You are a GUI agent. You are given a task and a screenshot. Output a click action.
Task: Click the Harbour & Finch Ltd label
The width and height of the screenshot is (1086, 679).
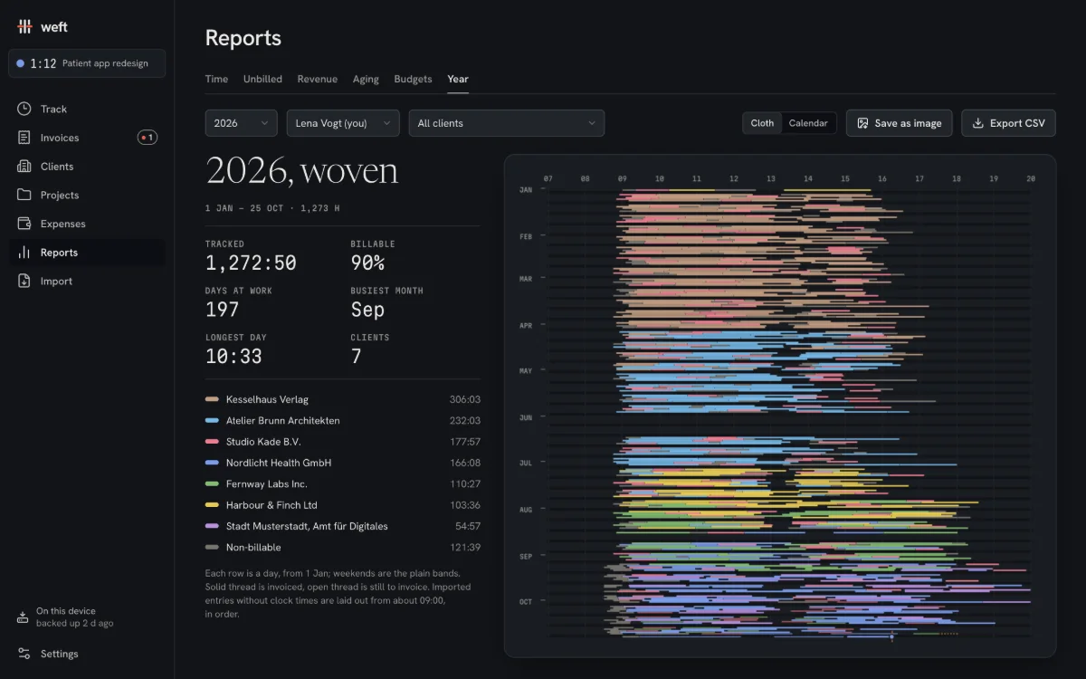click(x=271, y=505)
